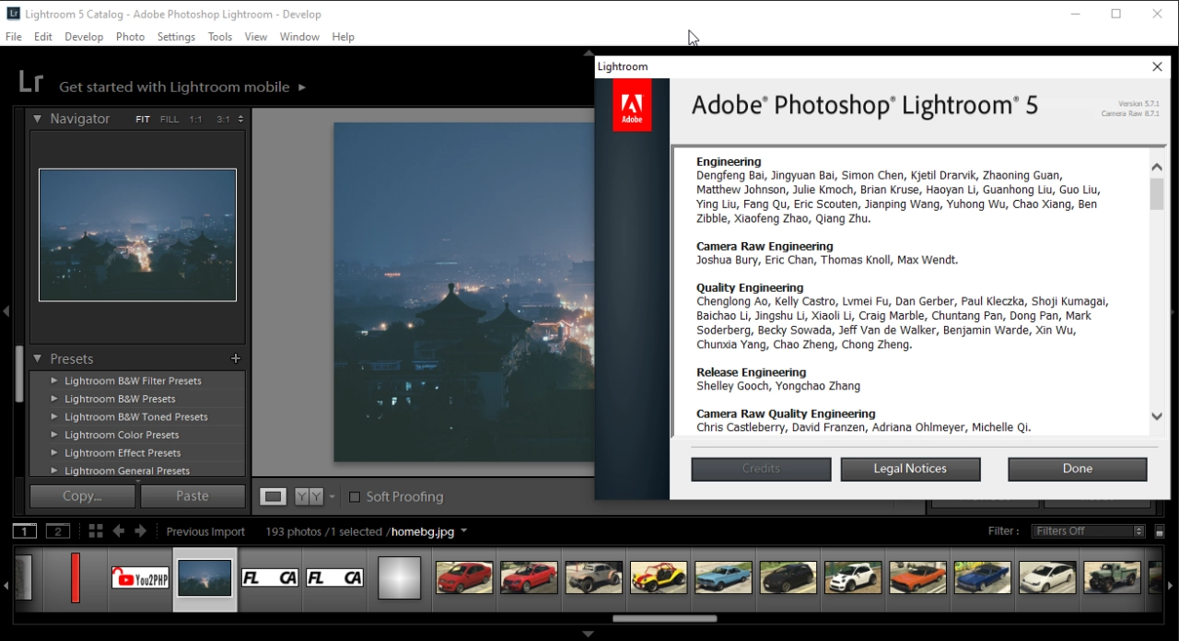Open the Tools menu

[x=220, y=37]
